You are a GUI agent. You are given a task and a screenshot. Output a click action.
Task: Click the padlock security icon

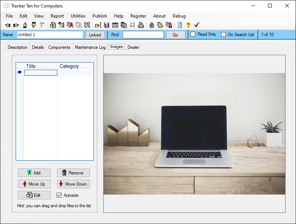(x=152, y=25)
